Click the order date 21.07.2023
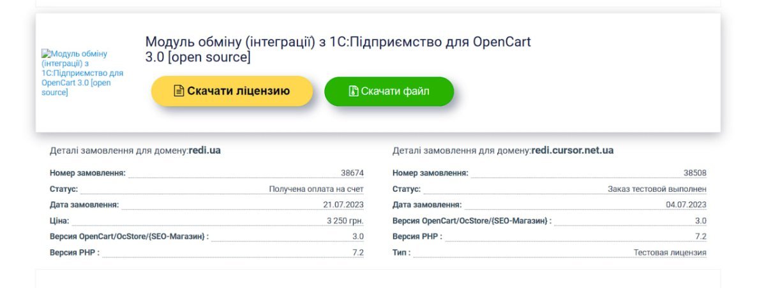Screen dimensions: 766x288 [x=343, y=205]
